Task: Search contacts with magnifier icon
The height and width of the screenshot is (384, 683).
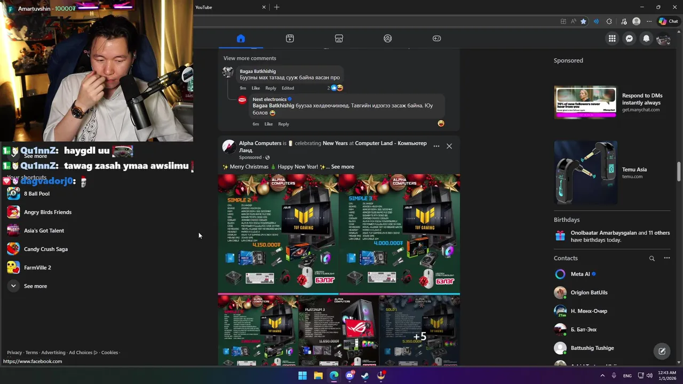Action: click(652, 258)
